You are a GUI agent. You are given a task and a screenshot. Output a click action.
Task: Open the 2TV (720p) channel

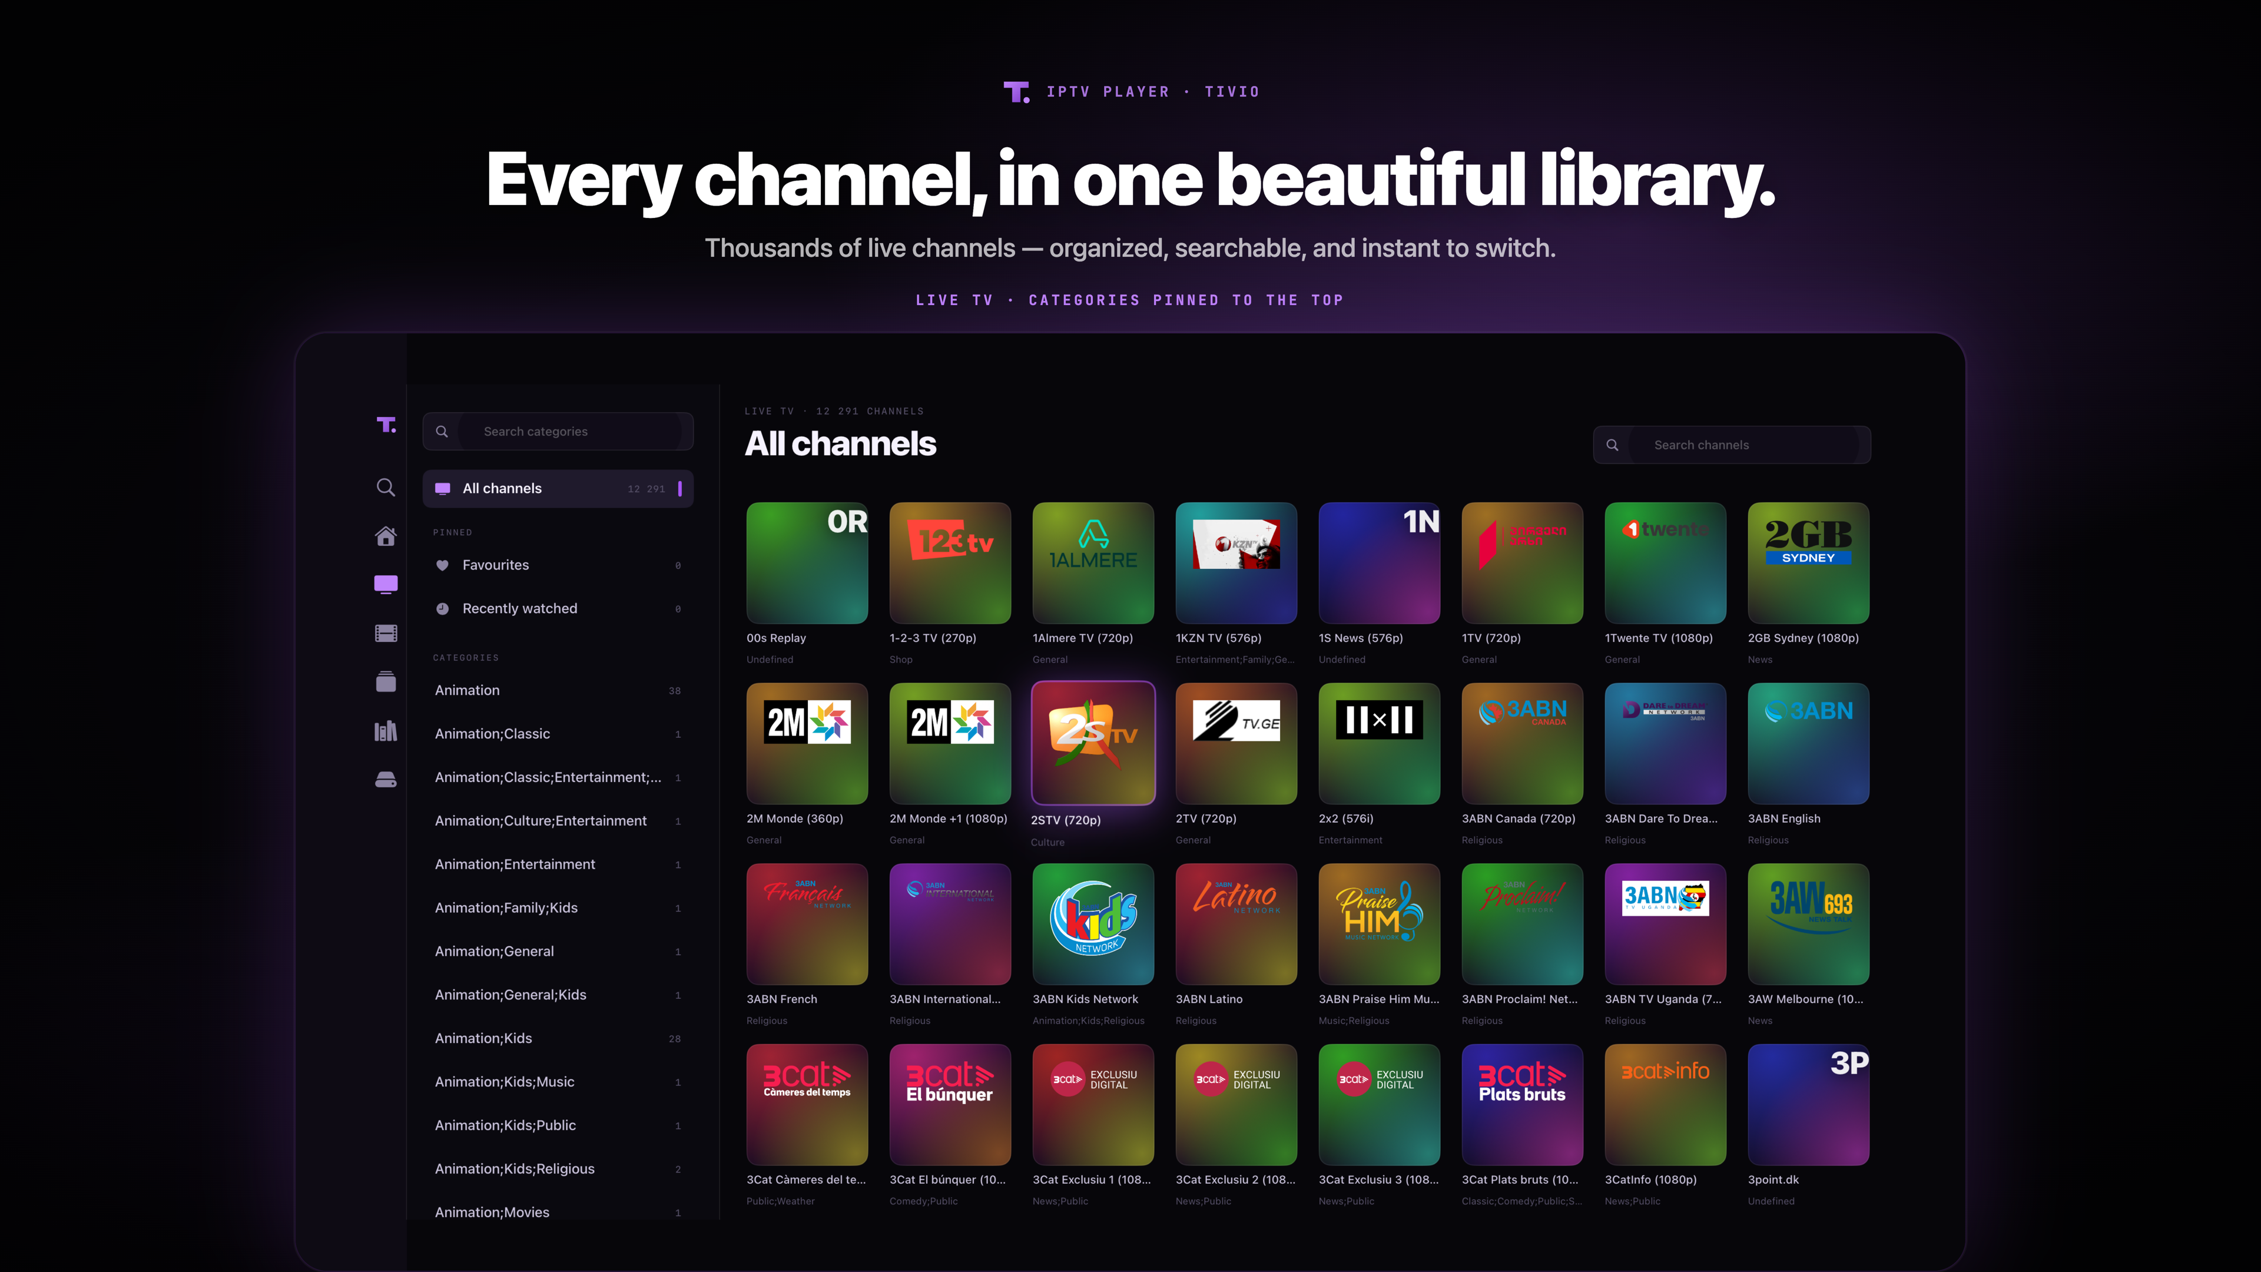(1236, 744)
